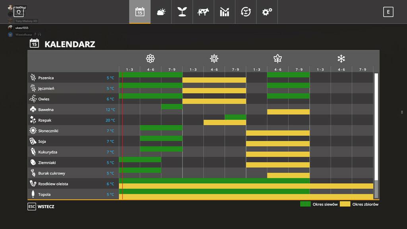Viewport: 407px width, 229px height.
Task: Open the economy exchange tab
Action: tap(246, 12)
